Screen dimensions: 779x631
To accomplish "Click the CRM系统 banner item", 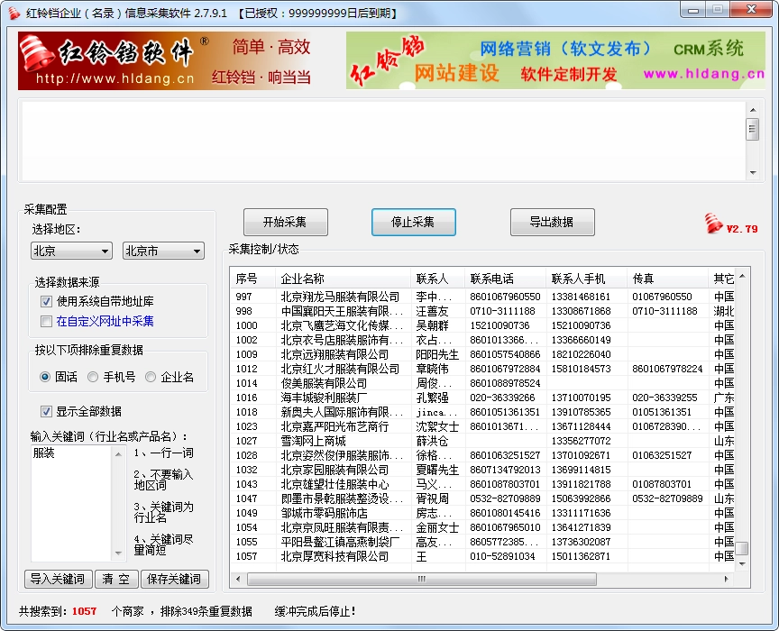I will 710,49.
